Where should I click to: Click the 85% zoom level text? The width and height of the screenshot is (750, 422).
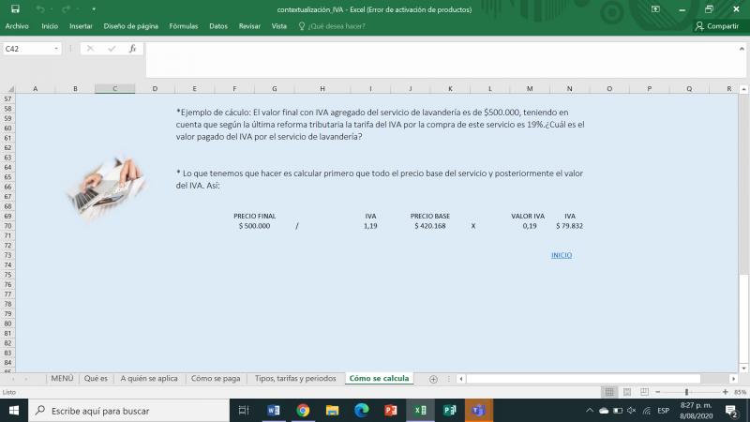(740, 392)
